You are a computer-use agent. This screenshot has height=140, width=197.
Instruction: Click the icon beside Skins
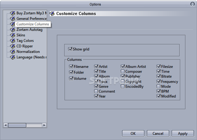pyautogui.click(x=13, y=35)
